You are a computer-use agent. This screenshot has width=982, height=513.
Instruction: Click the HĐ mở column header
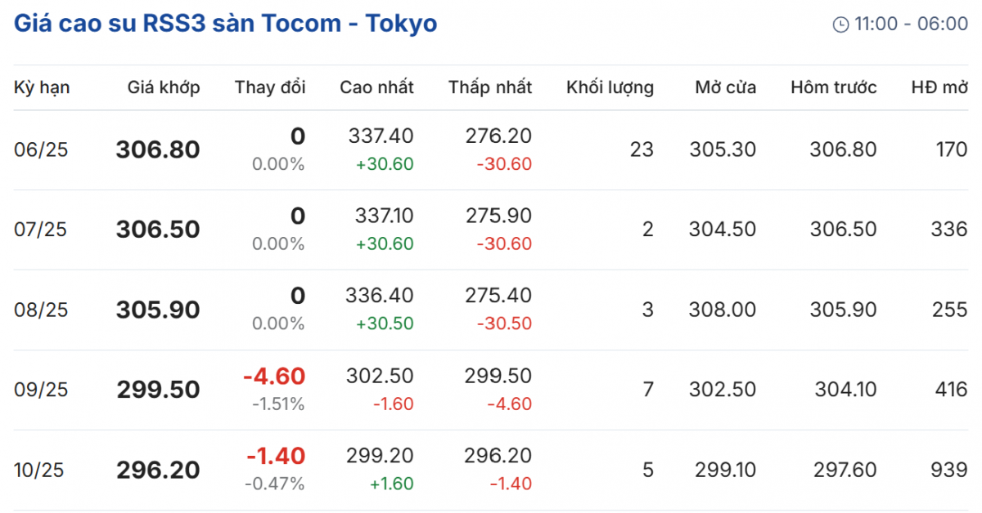tap(939, 87)
